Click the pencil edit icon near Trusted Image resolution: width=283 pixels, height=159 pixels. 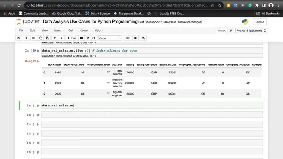[231, 30]
